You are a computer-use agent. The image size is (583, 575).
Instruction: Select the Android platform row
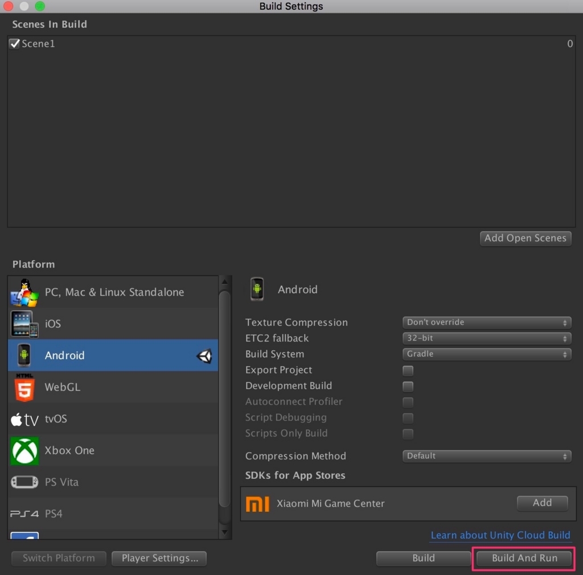click(x=113, y=355)
